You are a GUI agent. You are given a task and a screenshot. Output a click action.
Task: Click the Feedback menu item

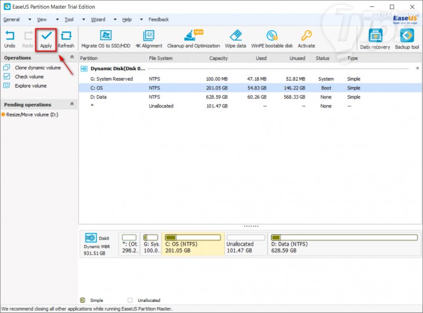(159, 19)
